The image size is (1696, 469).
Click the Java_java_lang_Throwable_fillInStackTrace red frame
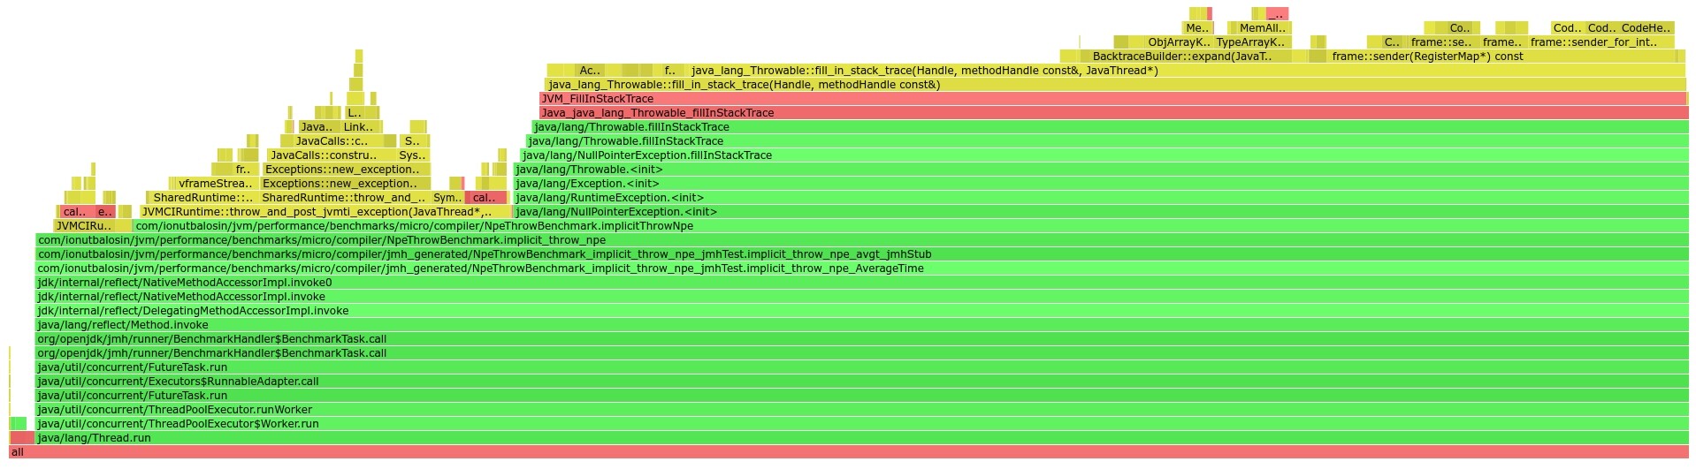pos(1113,113)
